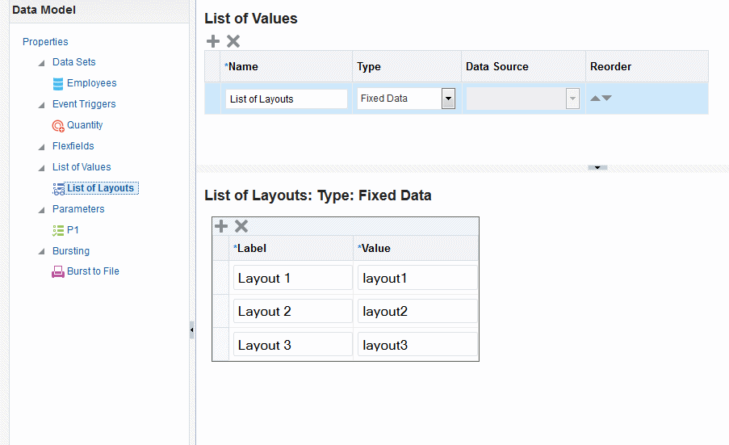Click the Quantity event trigger icon
Image resolution: width=729 pixels, height=445 pixels.
(x=58, y=125)
